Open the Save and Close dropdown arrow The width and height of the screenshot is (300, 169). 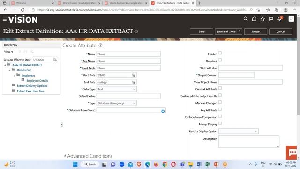[240, 31]
